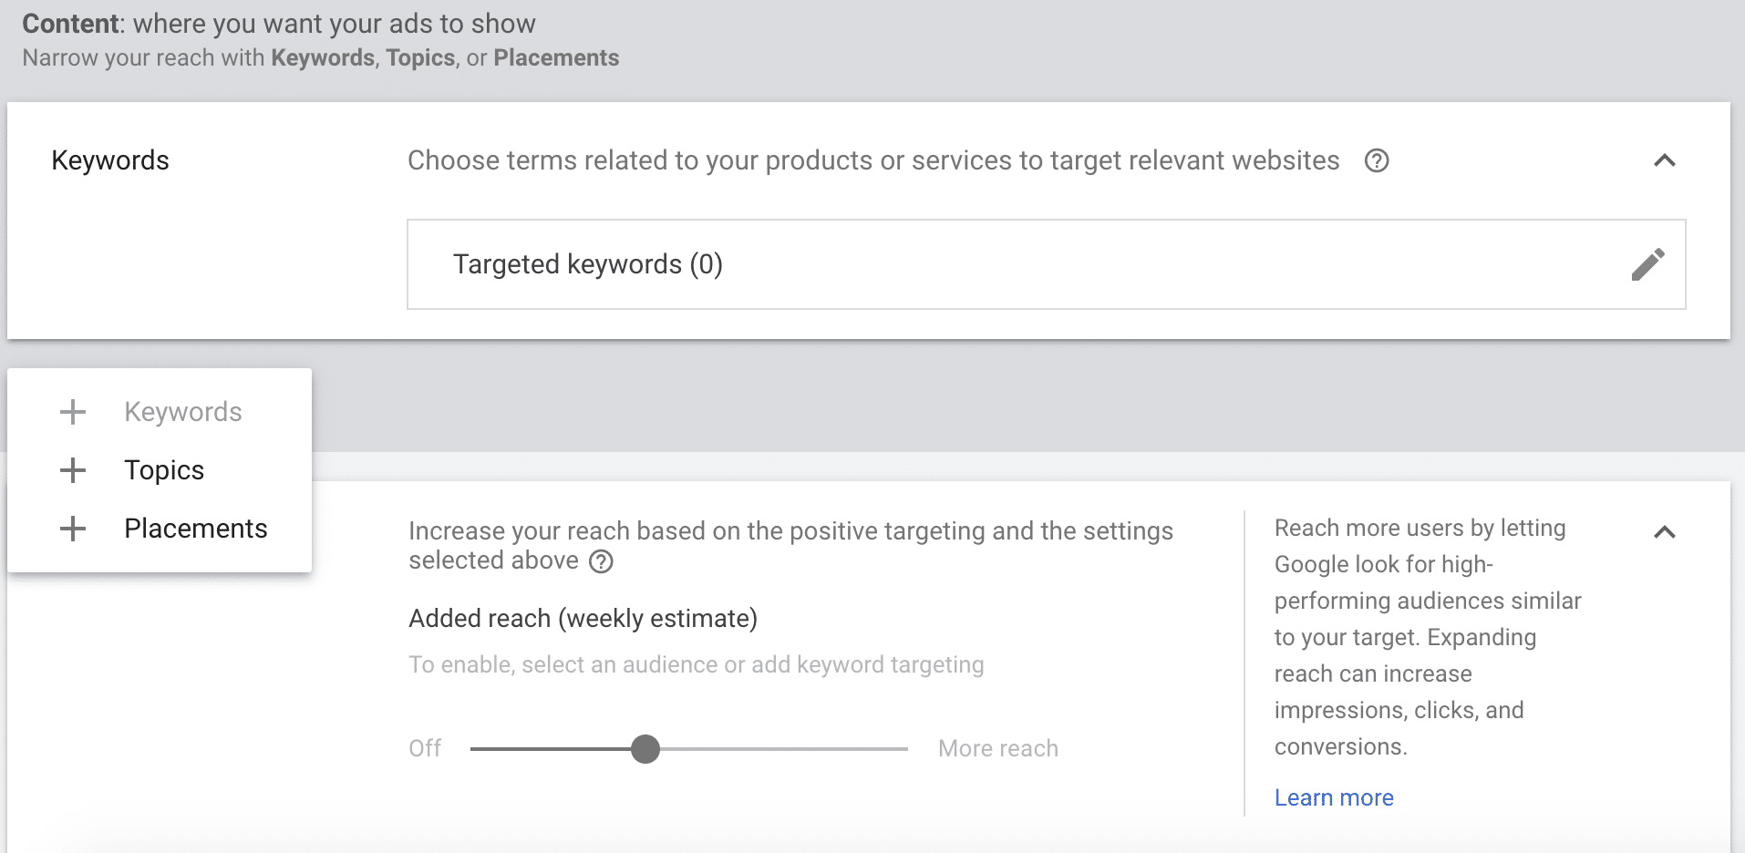
Task: Open the help icon beside keyword targeting description
Action: (1378, 160)
